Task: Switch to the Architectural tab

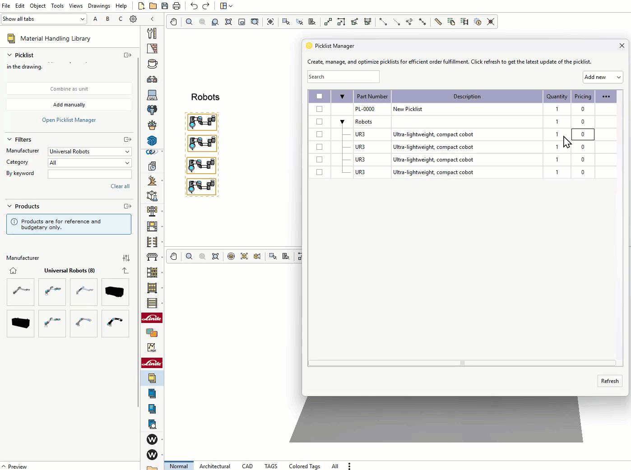Action: click(x=215, y=466)
